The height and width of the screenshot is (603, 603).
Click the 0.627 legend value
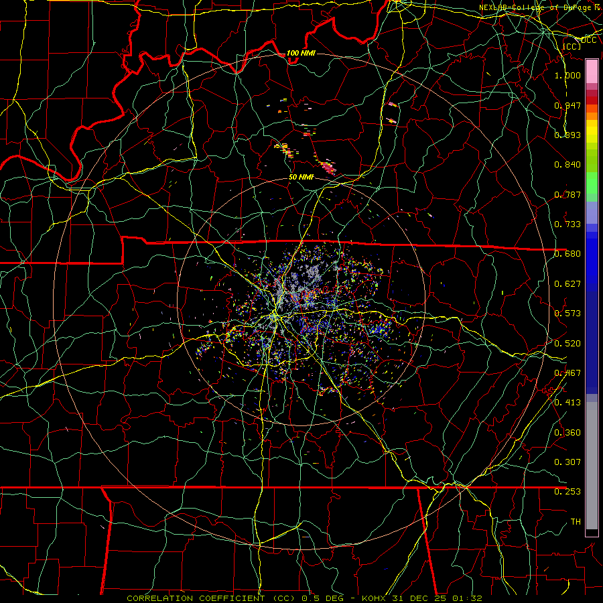pos(567,284)
